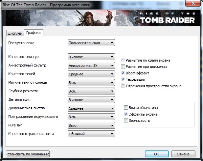Screen dimensions: 203x161
Task: Close the setup window
Action: pyautogui.click(x=193, y=3)
